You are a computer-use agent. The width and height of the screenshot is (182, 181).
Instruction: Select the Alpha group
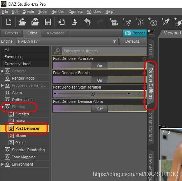coord(24,92)
